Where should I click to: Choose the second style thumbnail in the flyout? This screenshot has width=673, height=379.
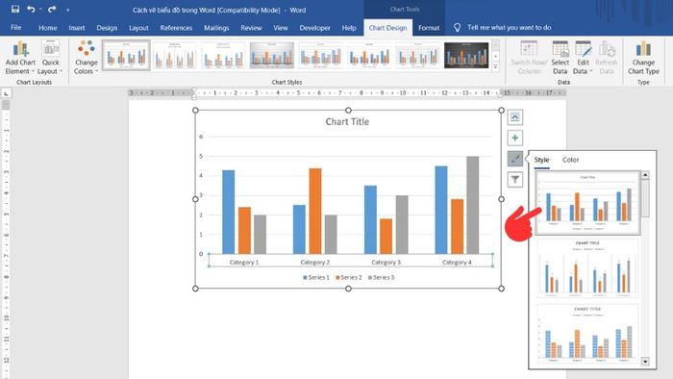(587, 268)
